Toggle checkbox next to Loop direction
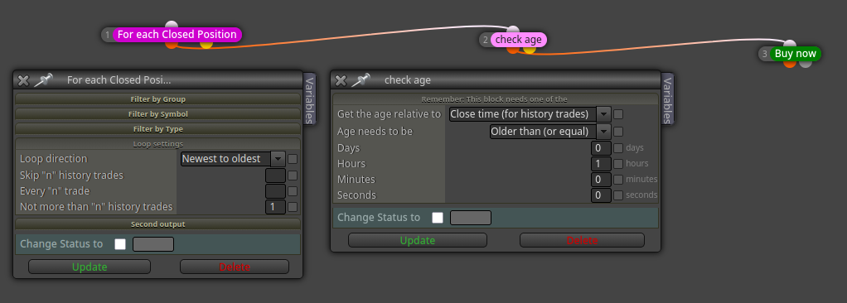The image size is (847, 303). tap(293, 159)
